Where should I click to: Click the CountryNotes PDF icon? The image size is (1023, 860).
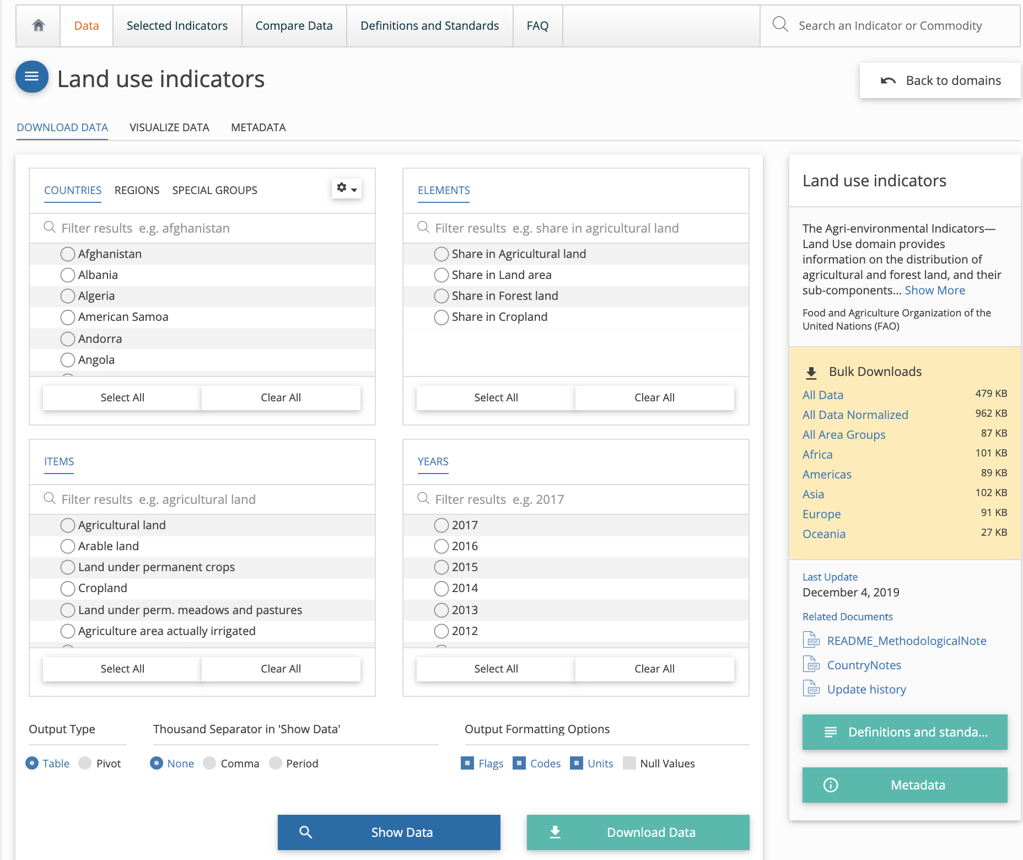pos(811,664)
